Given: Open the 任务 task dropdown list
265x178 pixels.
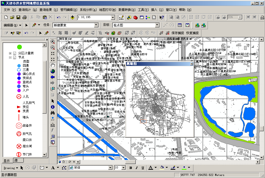Looking at the screenshot, I should click(x=96, y=25).
